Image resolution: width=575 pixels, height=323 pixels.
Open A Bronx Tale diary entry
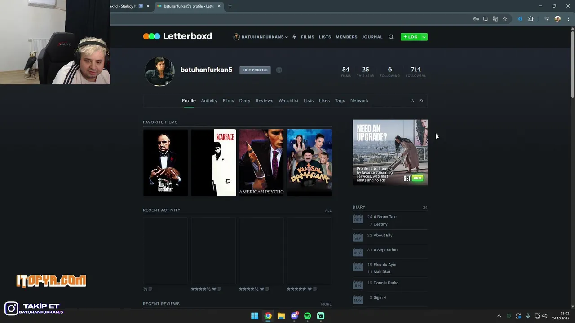click(385, 217)
